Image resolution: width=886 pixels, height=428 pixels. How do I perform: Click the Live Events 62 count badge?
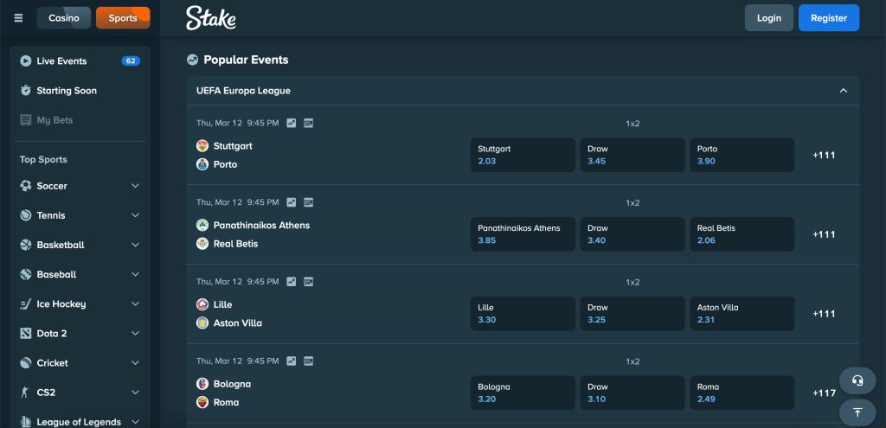[x=131, y=61]
